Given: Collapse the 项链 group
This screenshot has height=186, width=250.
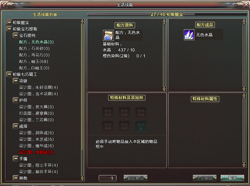Looking at the screenshot, I should pos(16,81).
